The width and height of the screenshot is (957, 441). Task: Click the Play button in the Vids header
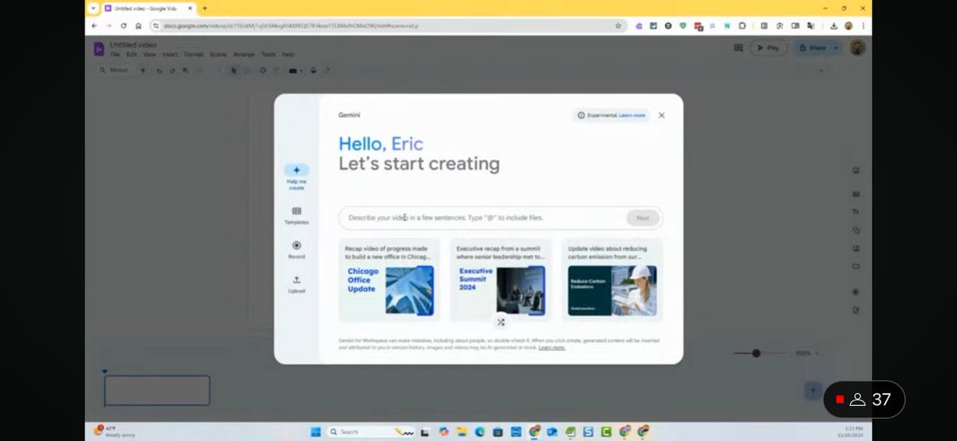[768, 48]
